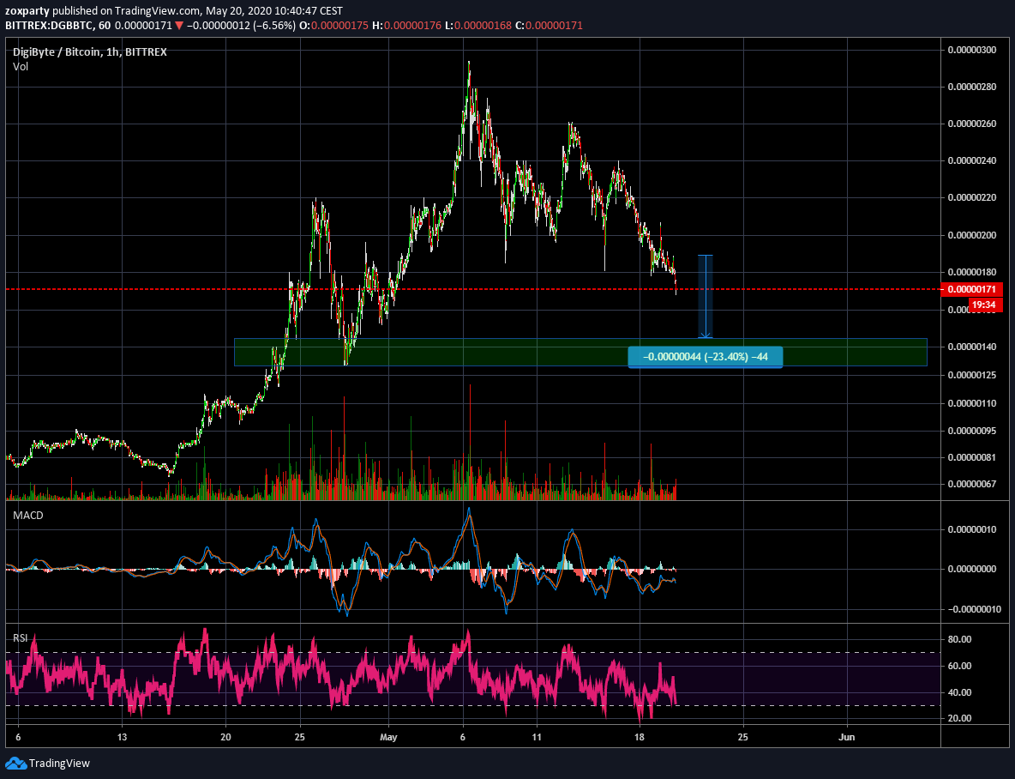The width and height of the screenshot is (1015, 779).
Task: Click the 0.00000280 price axis label
Action: pos(971,87)
